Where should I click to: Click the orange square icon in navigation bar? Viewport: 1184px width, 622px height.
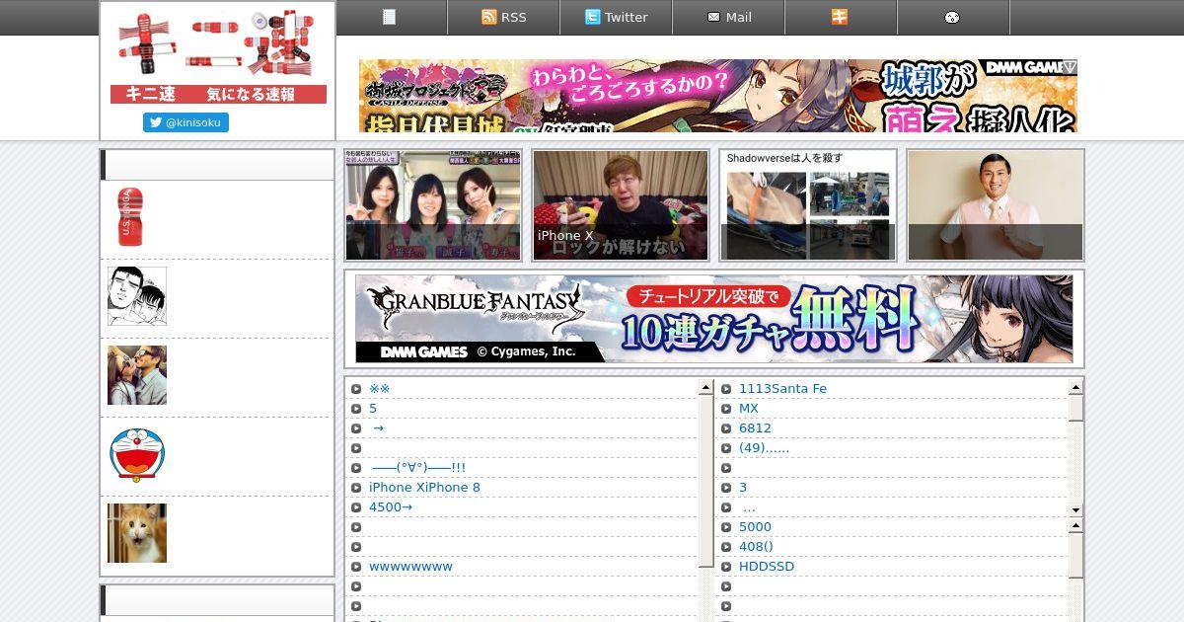[x=840, y=17]
